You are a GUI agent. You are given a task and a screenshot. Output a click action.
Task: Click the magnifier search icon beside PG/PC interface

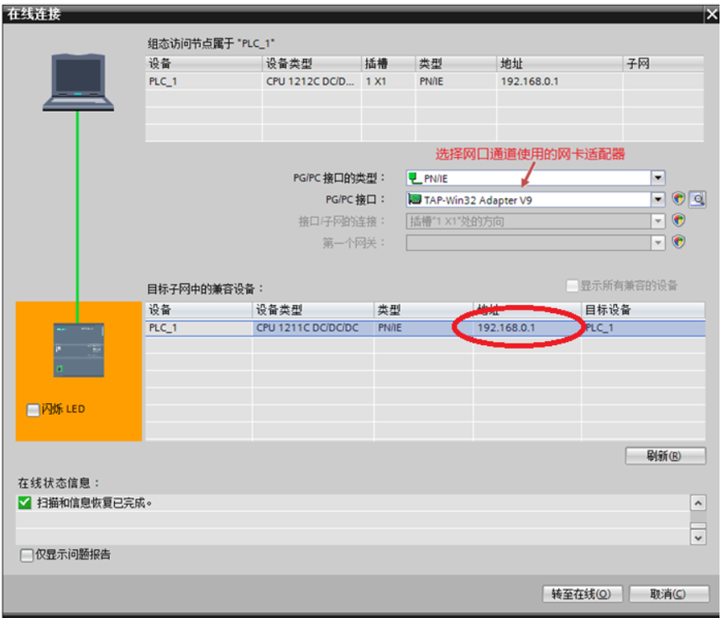[697, 200]
